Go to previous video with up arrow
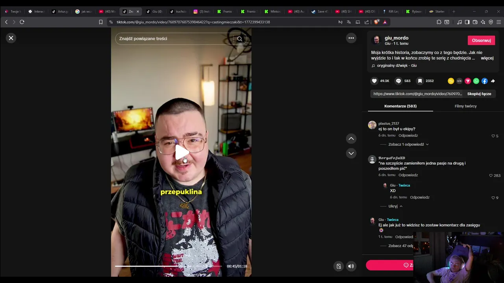Image resolution: width=504 pixels, height=283 pixels. tap(351, 138)
